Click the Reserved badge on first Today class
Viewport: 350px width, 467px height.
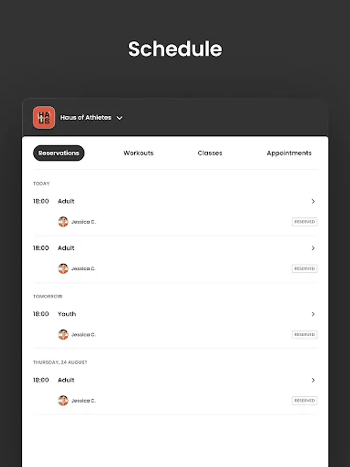point(304,222)
